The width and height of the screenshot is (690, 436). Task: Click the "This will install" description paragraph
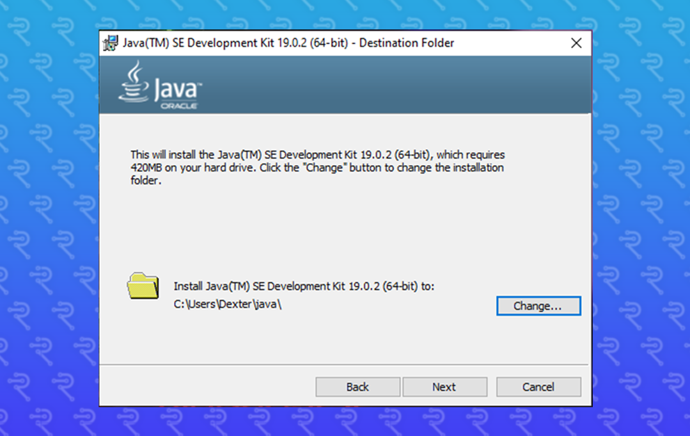(x=317, y=168)
